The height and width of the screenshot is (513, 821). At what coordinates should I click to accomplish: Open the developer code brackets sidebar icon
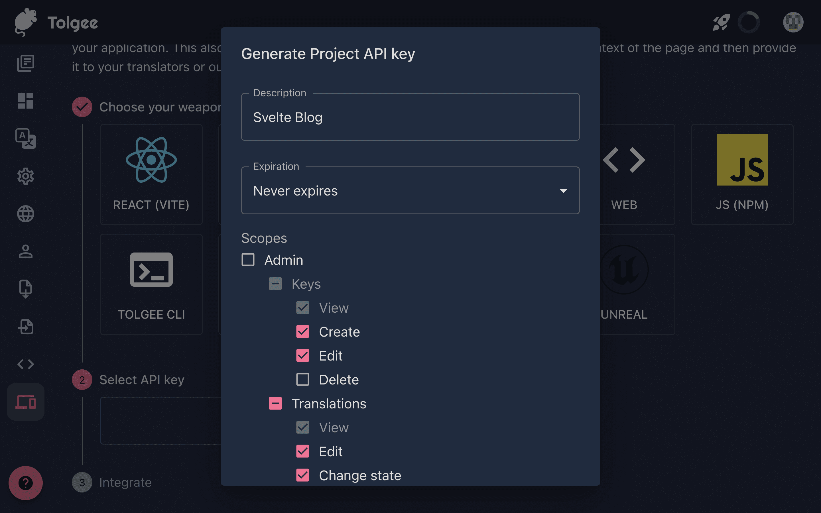coord(26,364)
